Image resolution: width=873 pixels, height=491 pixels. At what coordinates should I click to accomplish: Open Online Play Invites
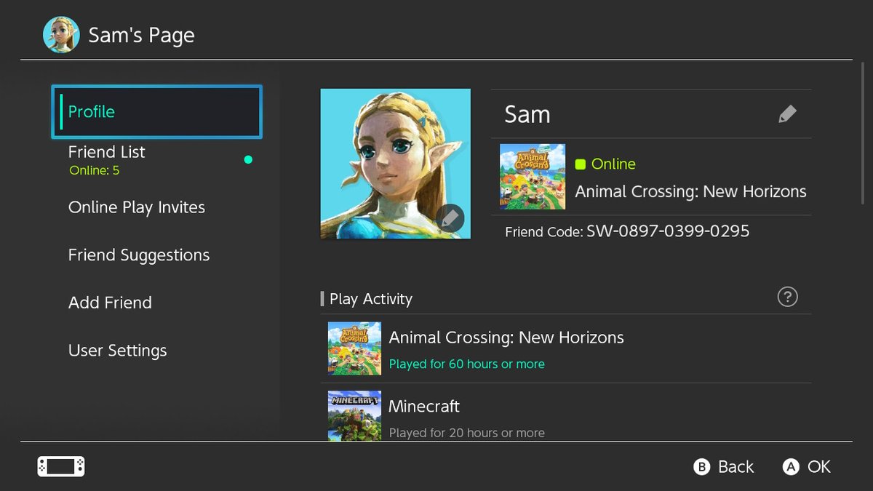(x=137, y=207)
